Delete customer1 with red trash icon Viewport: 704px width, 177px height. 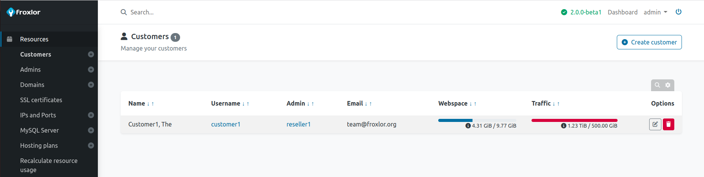pyautogui.click(x=668, y=124)
